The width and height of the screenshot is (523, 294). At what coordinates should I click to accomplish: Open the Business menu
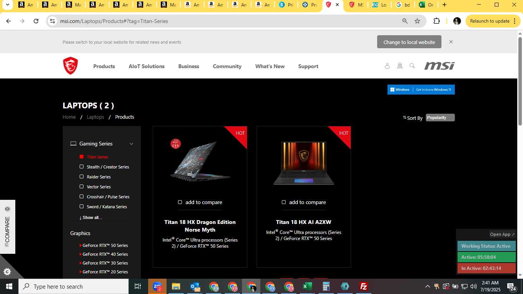click(189, 66)
